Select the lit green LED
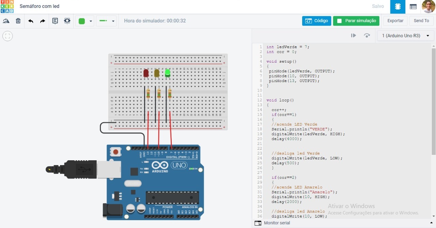This screenshot has width=436, height=228. pyautogui.click(x=168, y=73)
